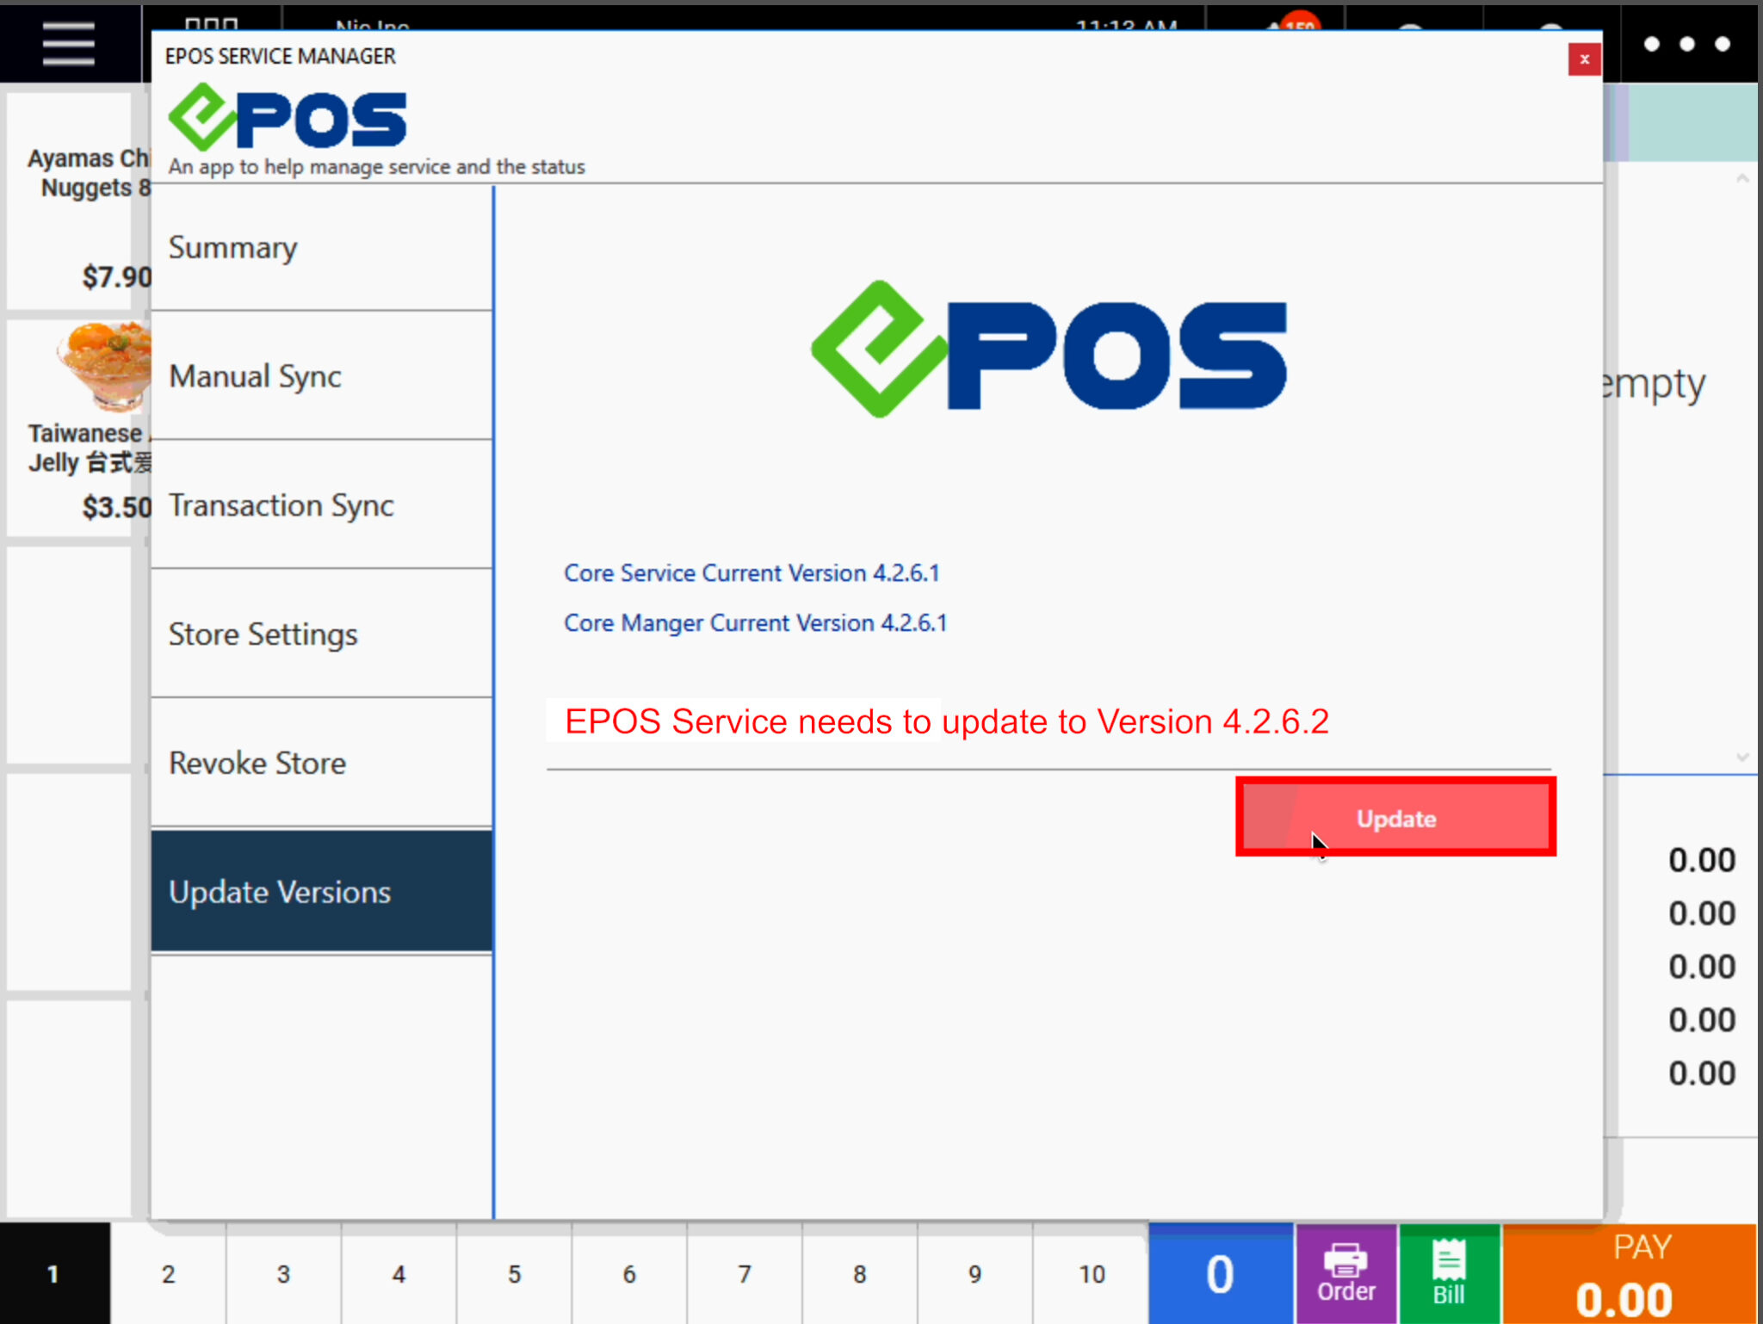Click the ePOS logo in the dialog header
This screenshot has height=1324, width=1763.
pyautogui.click(x=288, y=116)
